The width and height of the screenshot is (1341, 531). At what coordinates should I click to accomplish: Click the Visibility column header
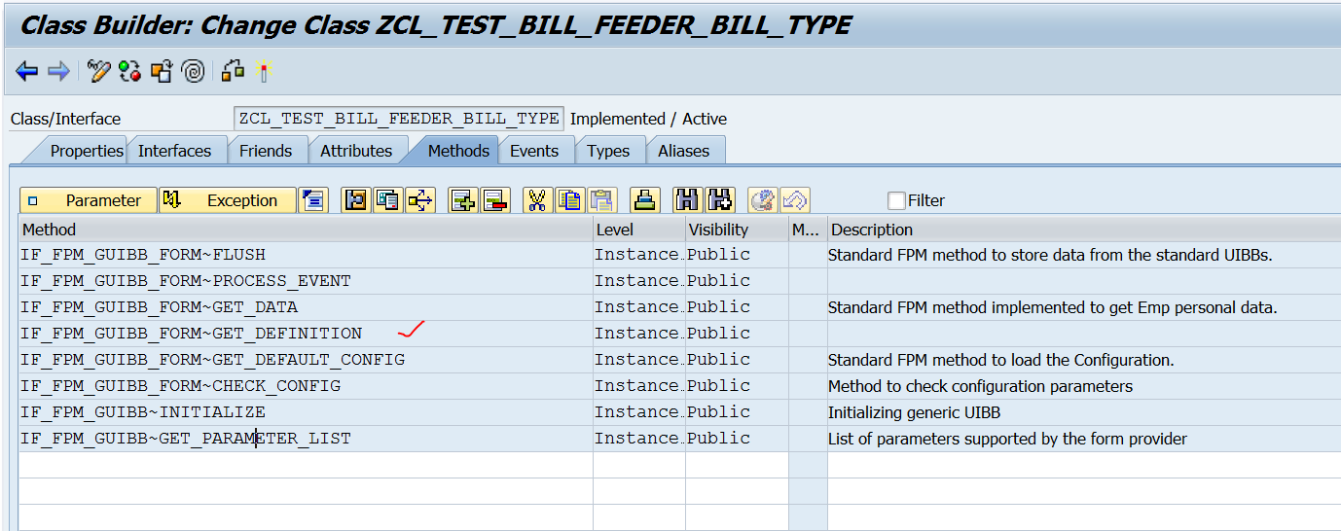coord(737,230)
